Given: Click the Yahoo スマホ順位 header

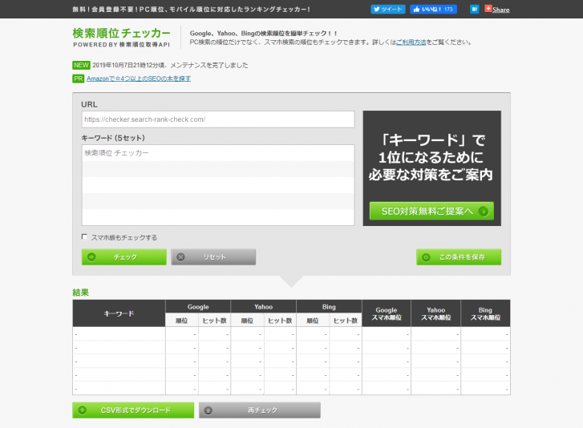Looking at the screenshot, I should coord(436,313).
